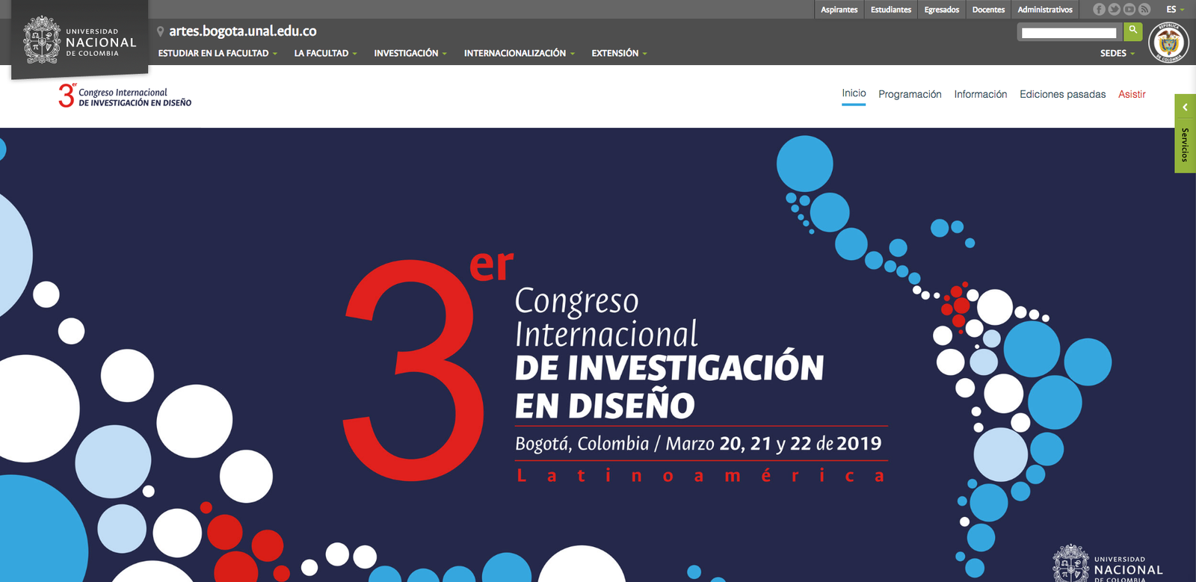The image size is (1196, 582).
Task: Open the Egresados link
Action: coord(942,10)
